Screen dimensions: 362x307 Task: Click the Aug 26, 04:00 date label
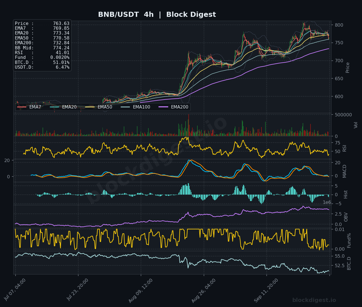tap(204, 290)
